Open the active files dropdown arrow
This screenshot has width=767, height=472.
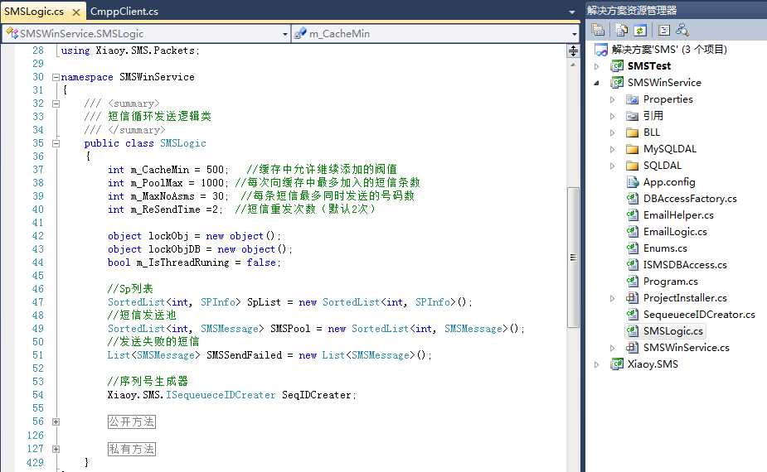pyautogui.click(x=572, y=12)
